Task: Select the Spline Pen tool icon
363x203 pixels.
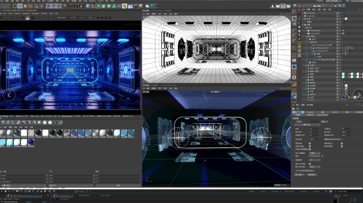Action: 93,6
